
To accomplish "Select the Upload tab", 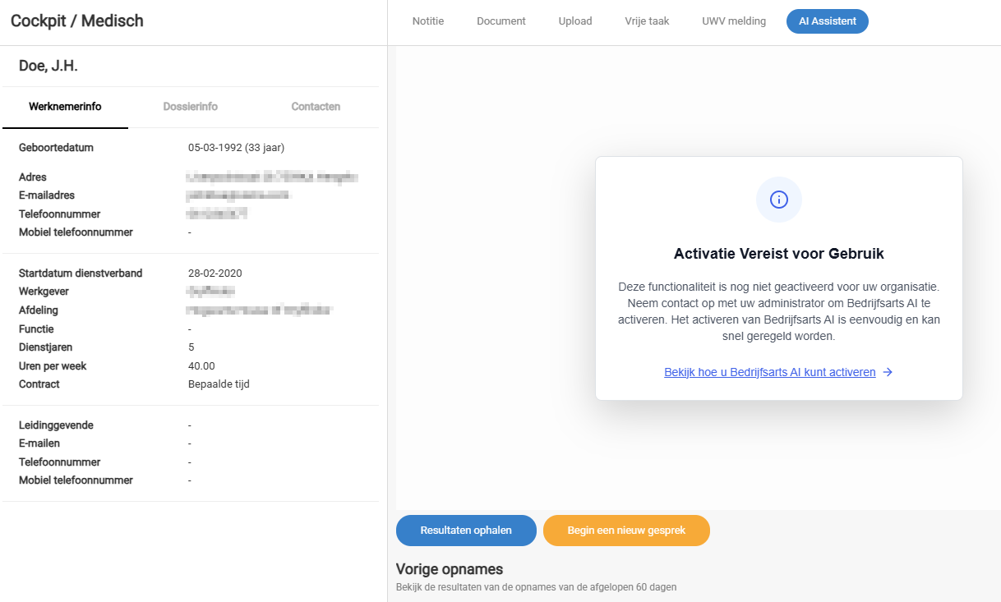I will tap(575, 21).
